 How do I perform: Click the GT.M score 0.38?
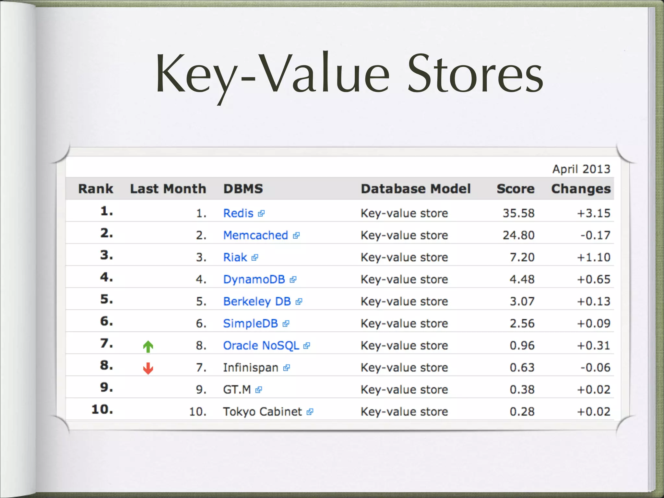(522, 390)
